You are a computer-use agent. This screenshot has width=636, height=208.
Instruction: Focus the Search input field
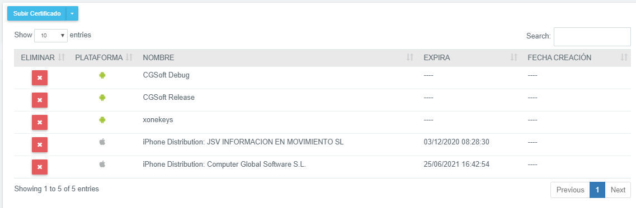592,37
